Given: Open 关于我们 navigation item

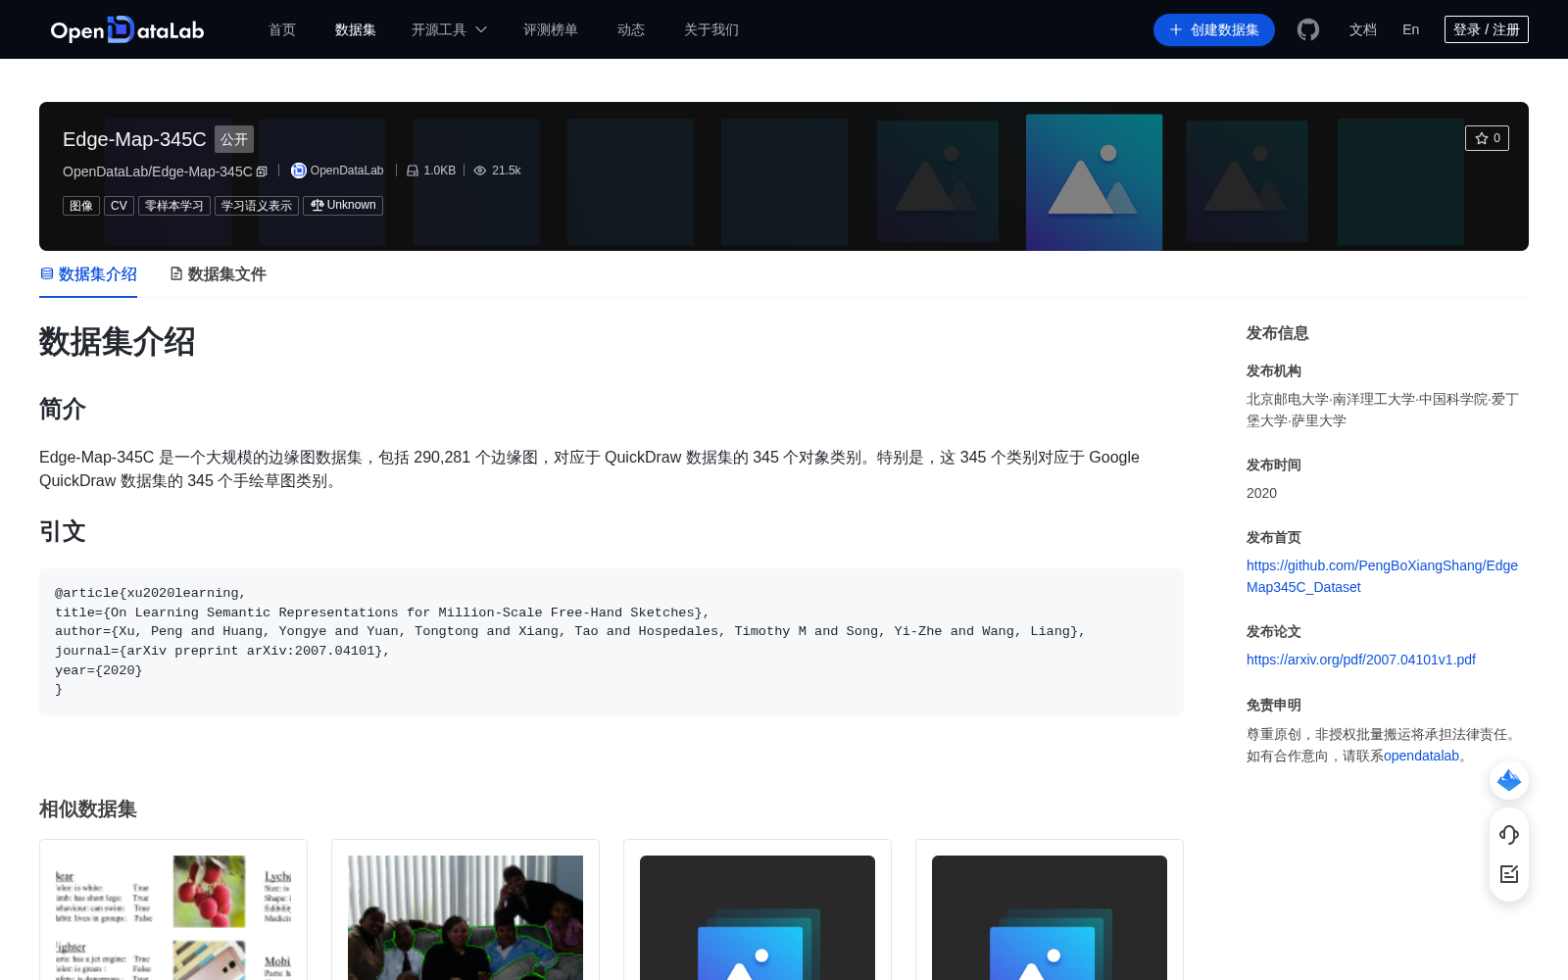Looking at the screenshot, I should point(711,29).
